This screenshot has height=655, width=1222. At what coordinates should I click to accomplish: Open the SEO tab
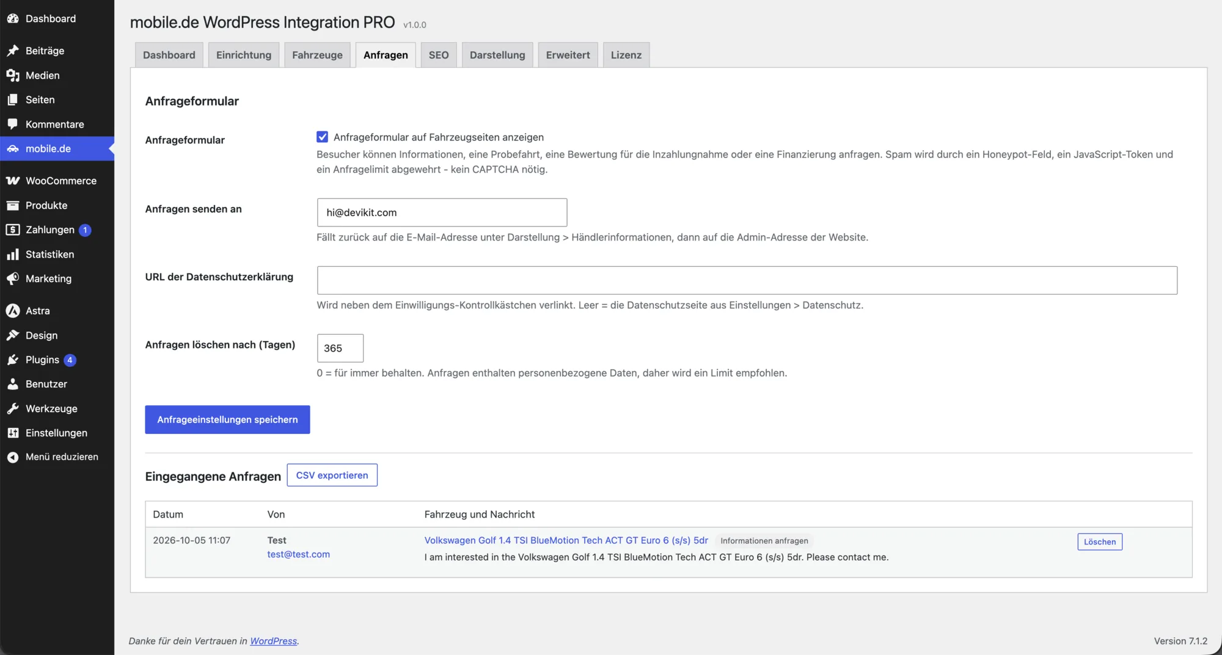click(439, 55)
